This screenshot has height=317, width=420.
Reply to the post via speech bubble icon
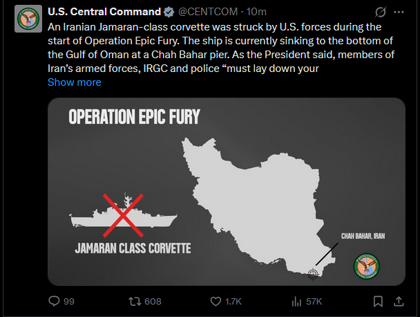(x=54, y=301)
